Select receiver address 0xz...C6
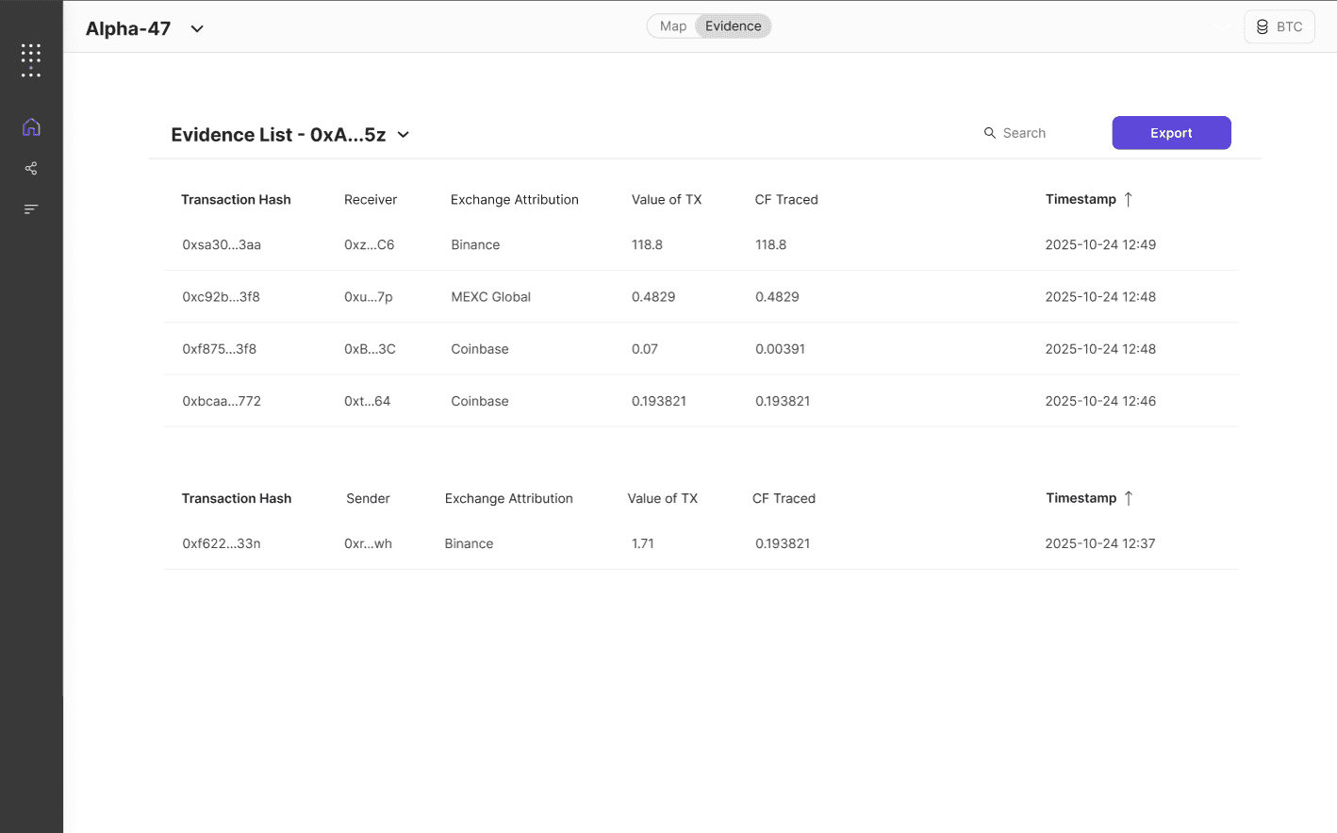The width and height of the screenshot is (1337, 833). [x=370, y=244]
